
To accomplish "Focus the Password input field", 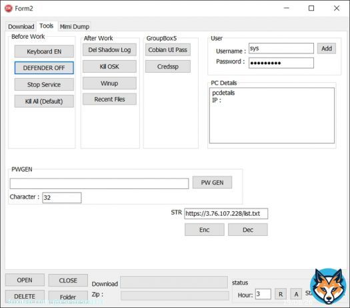I will coord(281,63).
